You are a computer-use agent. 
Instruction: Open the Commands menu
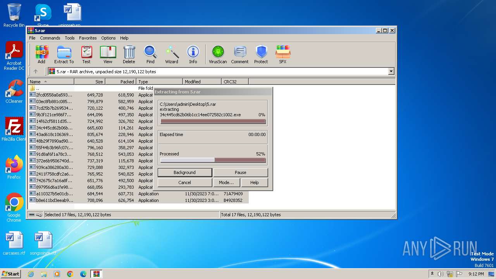[x=50, y=38]
